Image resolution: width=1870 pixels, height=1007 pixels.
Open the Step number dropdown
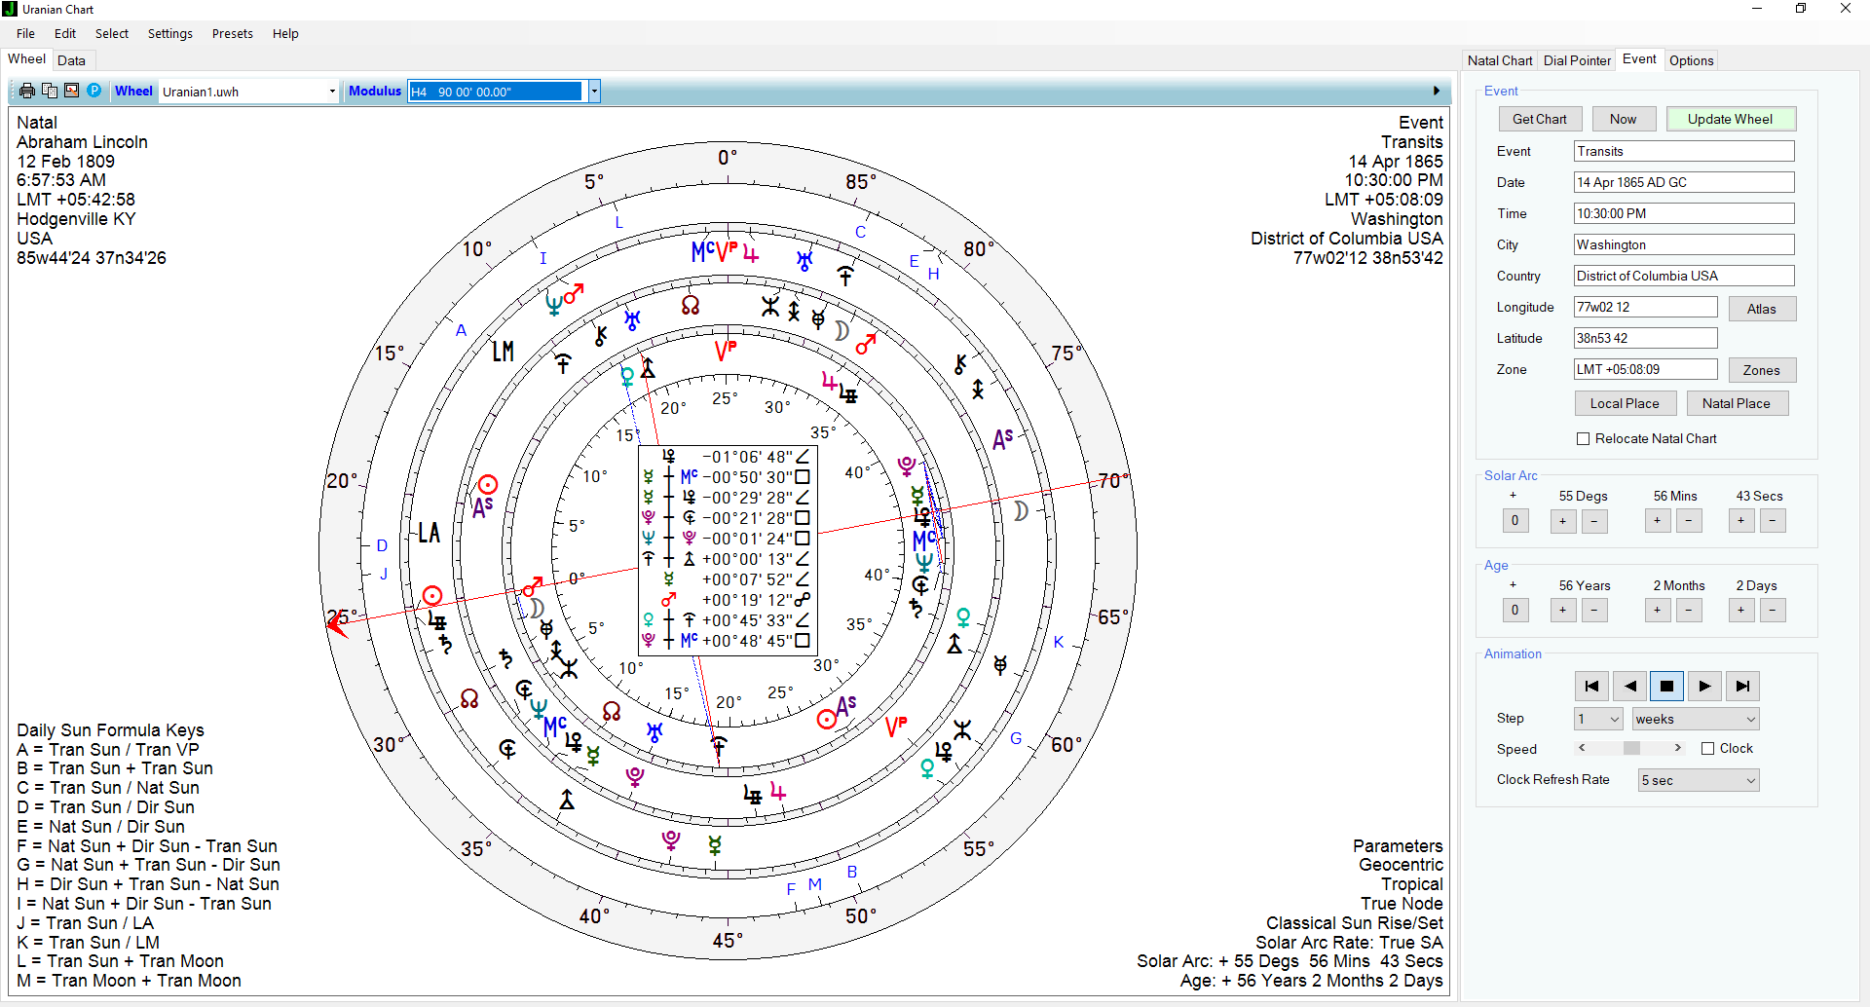pyautogui.click(x=1598, y=720)
